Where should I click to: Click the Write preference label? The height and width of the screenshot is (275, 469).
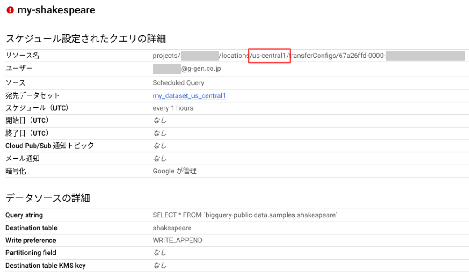[x=31, y=241]
